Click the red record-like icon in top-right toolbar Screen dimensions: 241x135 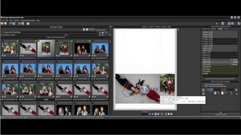pos(217,24)
